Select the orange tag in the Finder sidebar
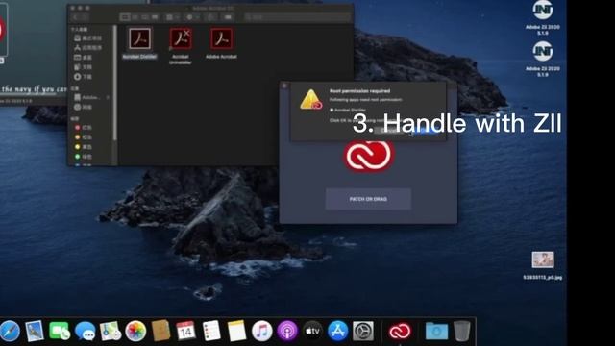This screenshot has height=346, width=615. 84,137
